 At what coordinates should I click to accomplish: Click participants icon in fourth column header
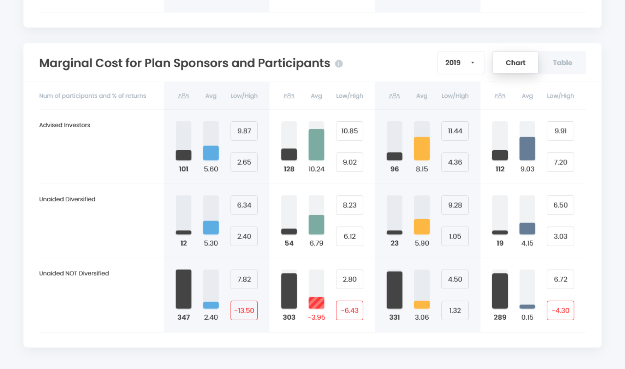[x=500, y=96]
